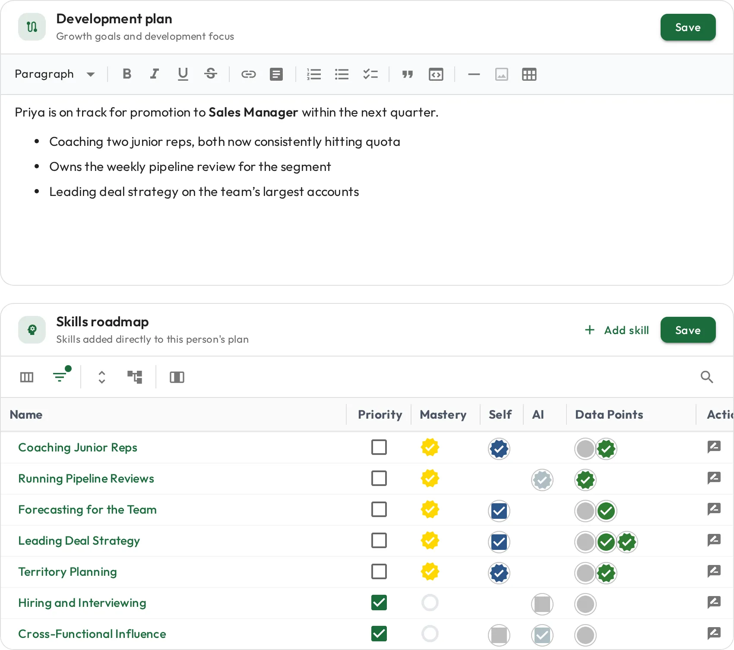Click empty mastery circle for Hiring and Interviewing
This screenshot has height=650, width=734.
[430, 603]
